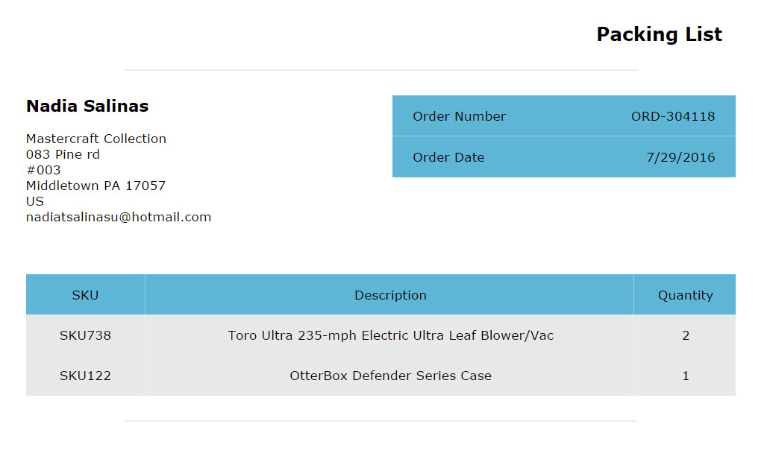Viewport: 767px width, 462px height.
Task: Click the Toro Ultra Leaf Blower description
Action: click(x=390, y=335)
